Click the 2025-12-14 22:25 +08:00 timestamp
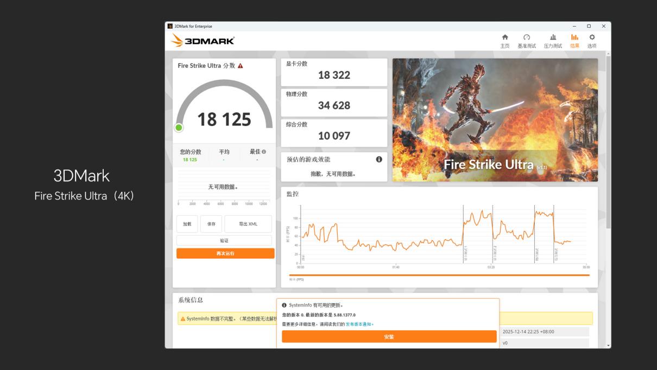The height and width of the screenshot is (370, 657). [x=528, y=331]
